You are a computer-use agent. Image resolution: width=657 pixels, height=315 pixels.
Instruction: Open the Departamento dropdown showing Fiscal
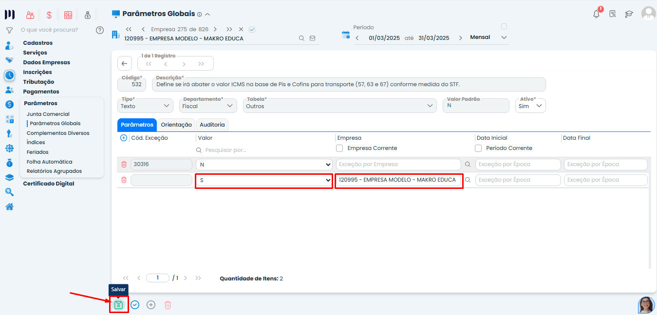click(208, 106)
